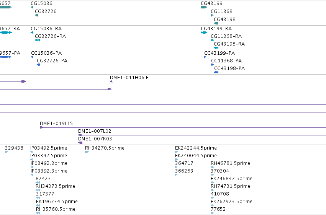Select the DME1-007L02 clone

[95, 131]
